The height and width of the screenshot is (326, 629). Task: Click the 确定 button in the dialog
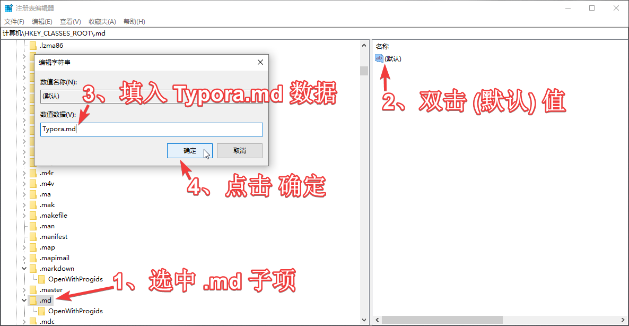coord(190,151)
